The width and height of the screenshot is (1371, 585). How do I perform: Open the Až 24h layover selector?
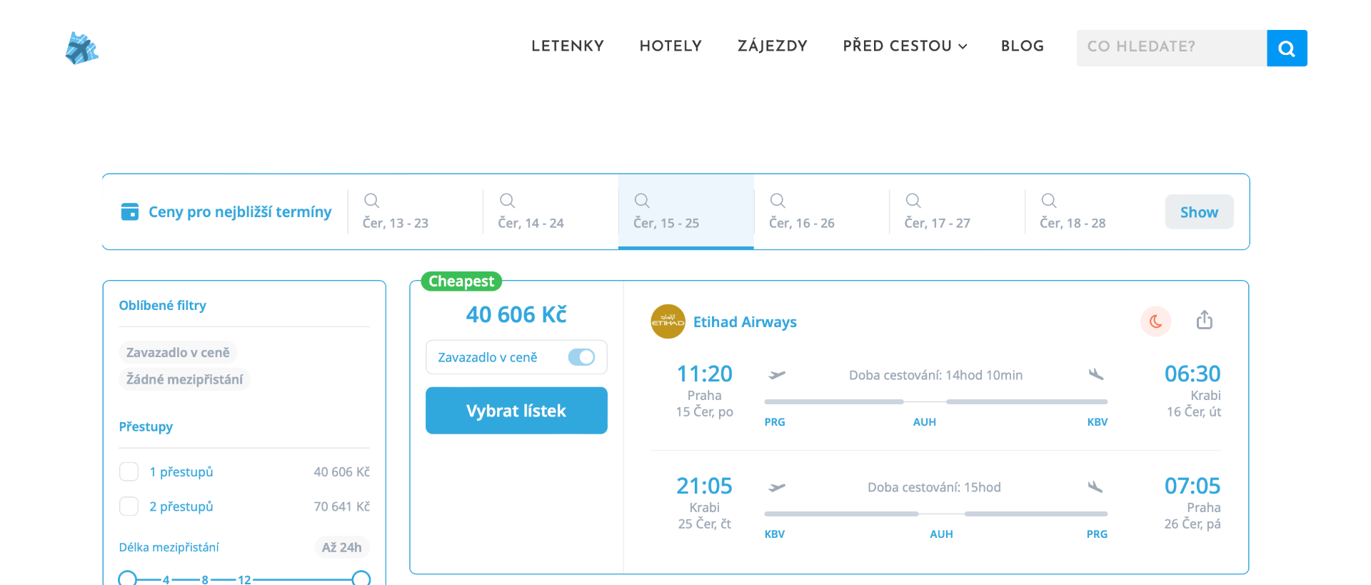[341, 547]
